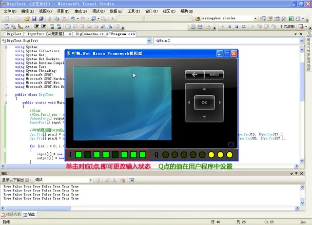Click the emulator back arrow button
Image resolution: width=312 pixels, height=225 pixels.
point(195,75)
